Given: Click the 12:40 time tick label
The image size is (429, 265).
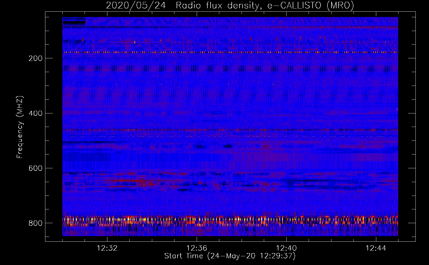Looking at the screenshot, I should [x=286, y=248].
